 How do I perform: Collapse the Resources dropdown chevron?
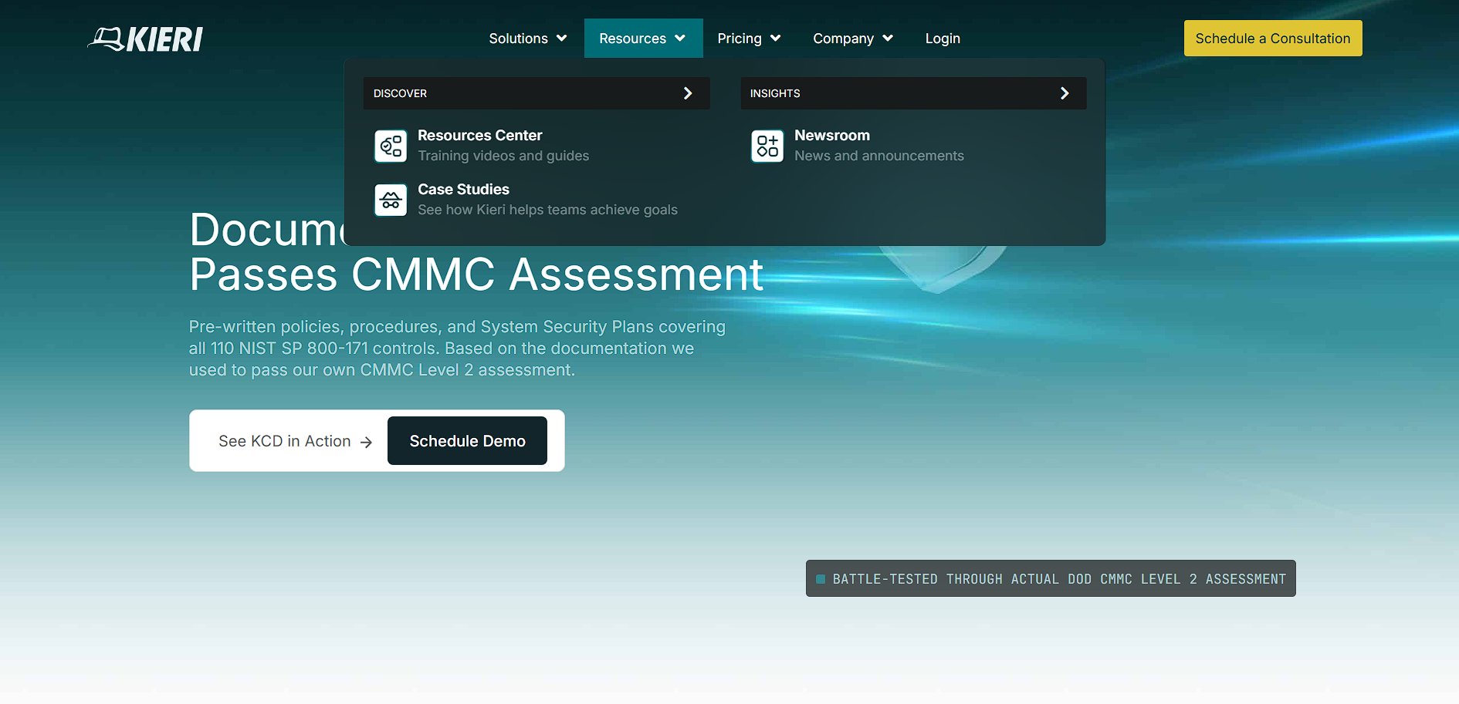680,39
